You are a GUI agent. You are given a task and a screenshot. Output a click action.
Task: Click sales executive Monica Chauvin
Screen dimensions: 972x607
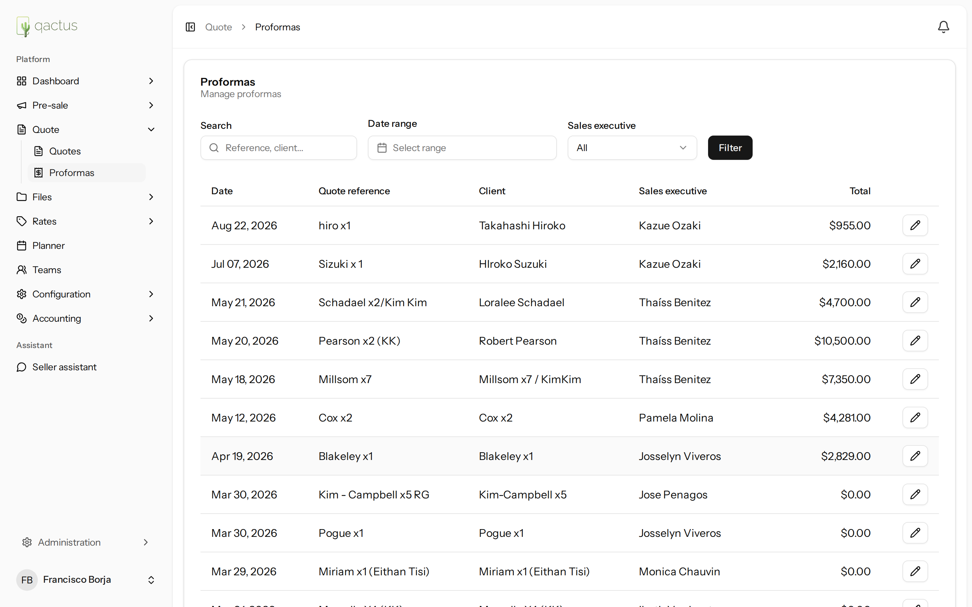click(x=679, y=572)
